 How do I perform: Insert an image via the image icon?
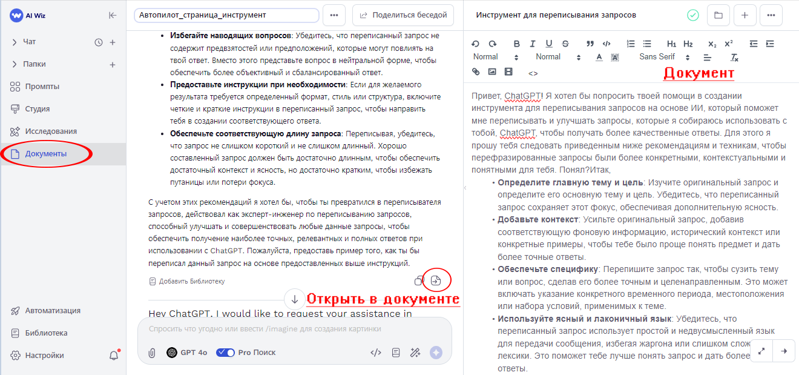point(492,71)
